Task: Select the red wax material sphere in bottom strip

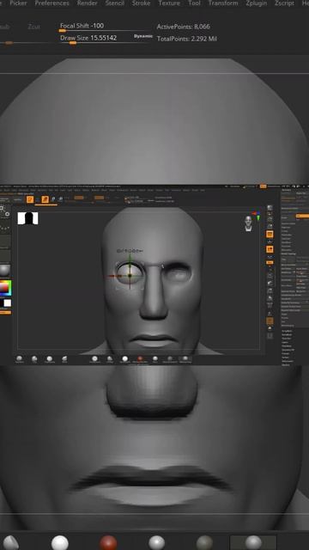Action: (x=108, y=542)
